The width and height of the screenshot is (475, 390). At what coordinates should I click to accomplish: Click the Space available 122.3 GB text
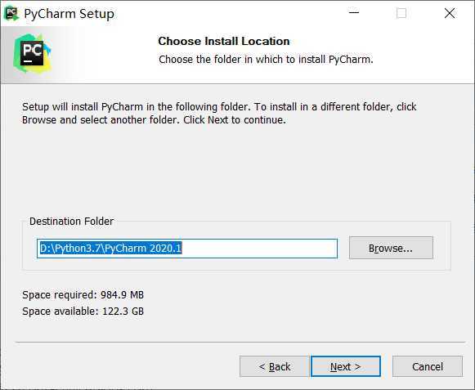point(83,312)
